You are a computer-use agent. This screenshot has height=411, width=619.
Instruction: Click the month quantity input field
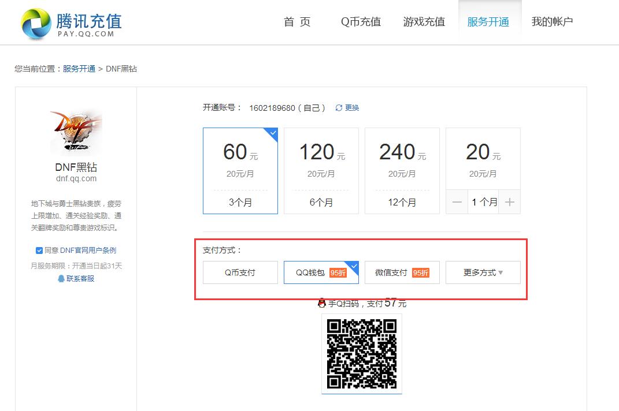point(483,202)
